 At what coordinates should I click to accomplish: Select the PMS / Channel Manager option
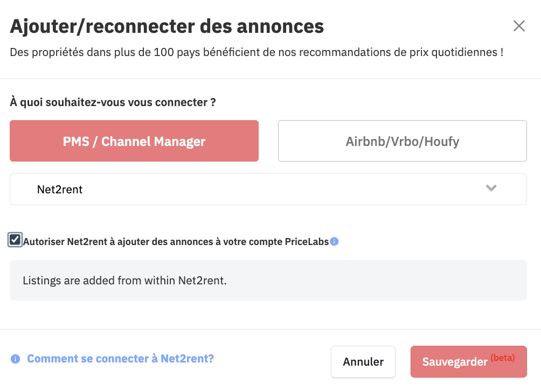pyautogui.click(x=134, y=141)
